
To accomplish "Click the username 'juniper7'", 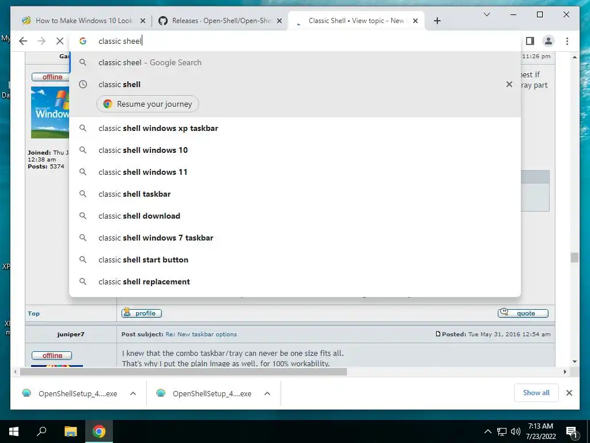I will [x=71, y=334].
